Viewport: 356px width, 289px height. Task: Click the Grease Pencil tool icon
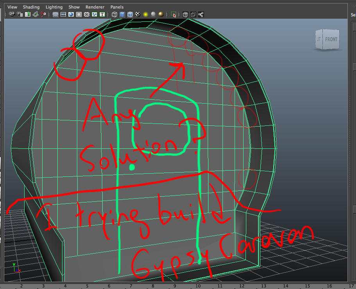(43, 14)
